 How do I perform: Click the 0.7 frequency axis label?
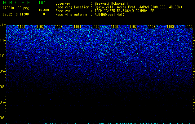(x=2, y=102)
